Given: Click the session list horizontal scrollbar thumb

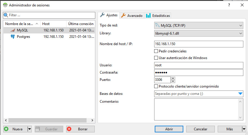Looking at the screenshot, I should 48,120.
